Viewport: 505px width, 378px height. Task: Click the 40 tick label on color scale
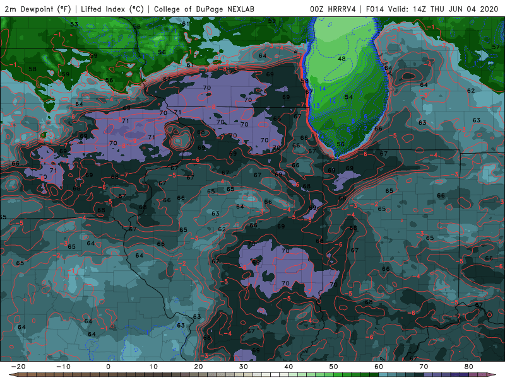click(288, 367)
